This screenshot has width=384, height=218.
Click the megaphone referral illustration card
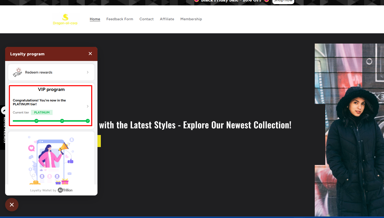click(x=51, y=158)
